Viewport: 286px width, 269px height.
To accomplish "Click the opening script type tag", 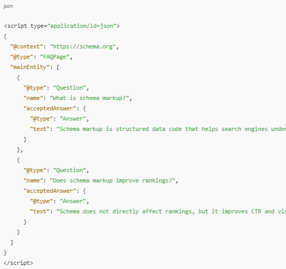I will tap(62, 26).
